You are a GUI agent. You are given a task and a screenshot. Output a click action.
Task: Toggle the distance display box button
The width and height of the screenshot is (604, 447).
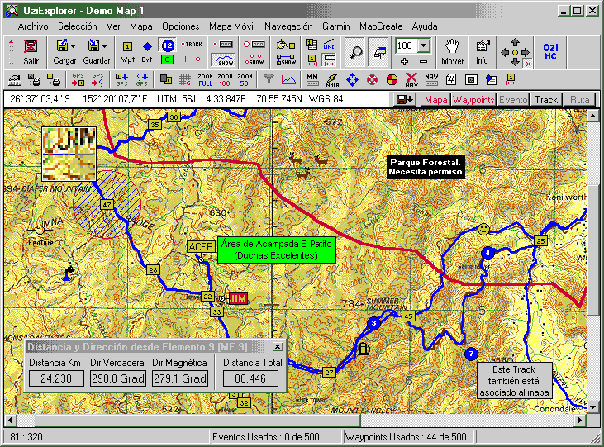coord(330,59)
